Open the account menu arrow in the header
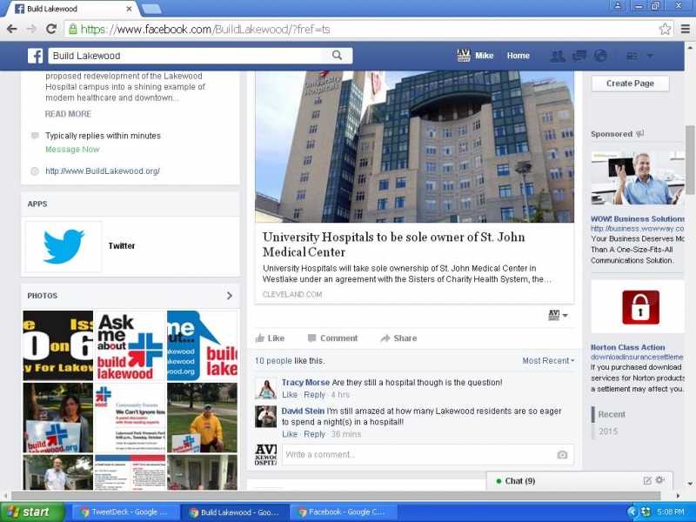696x522 pixels. (x=650, y=56)
